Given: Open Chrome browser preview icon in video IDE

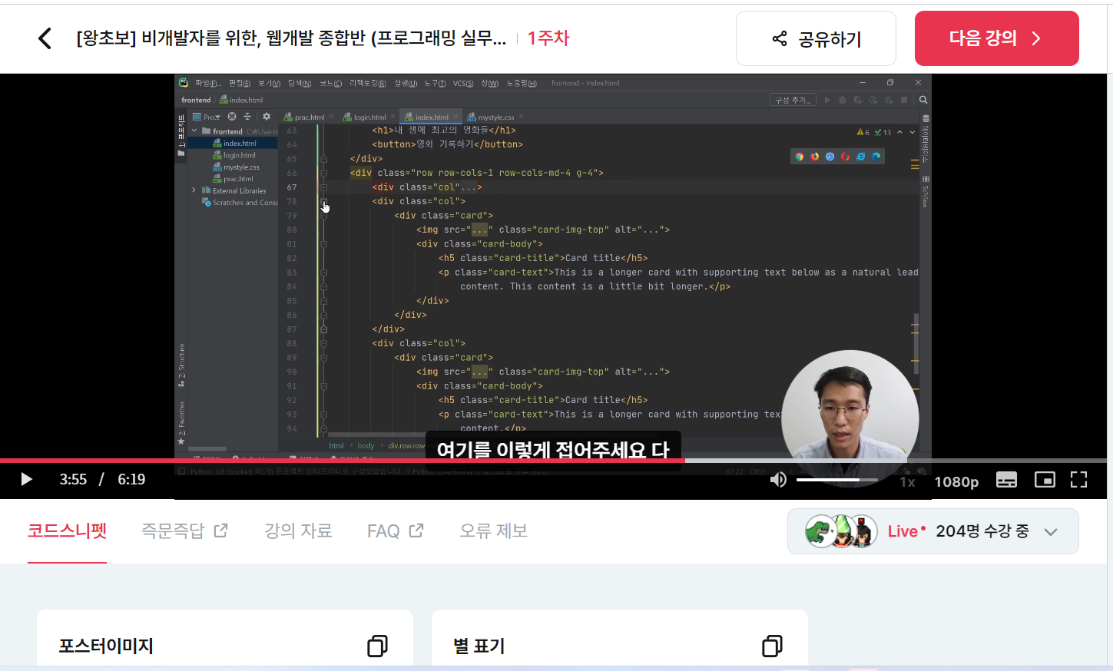Looking at the screenshot, I should (x=800, y=157).
